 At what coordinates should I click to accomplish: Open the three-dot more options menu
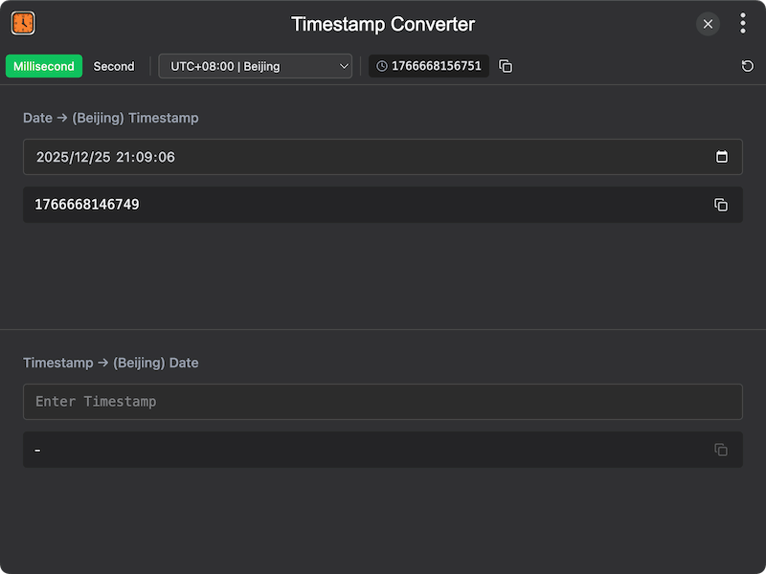[x=742, y=24]
